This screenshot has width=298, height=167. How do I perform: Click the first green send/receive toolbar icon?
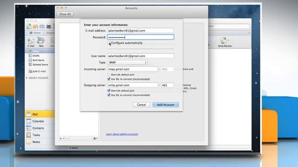pos(29,26)
